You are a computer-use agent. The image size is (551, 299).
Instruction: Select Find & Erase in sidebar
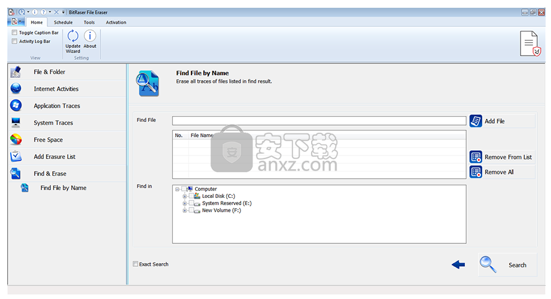[67, 173]
